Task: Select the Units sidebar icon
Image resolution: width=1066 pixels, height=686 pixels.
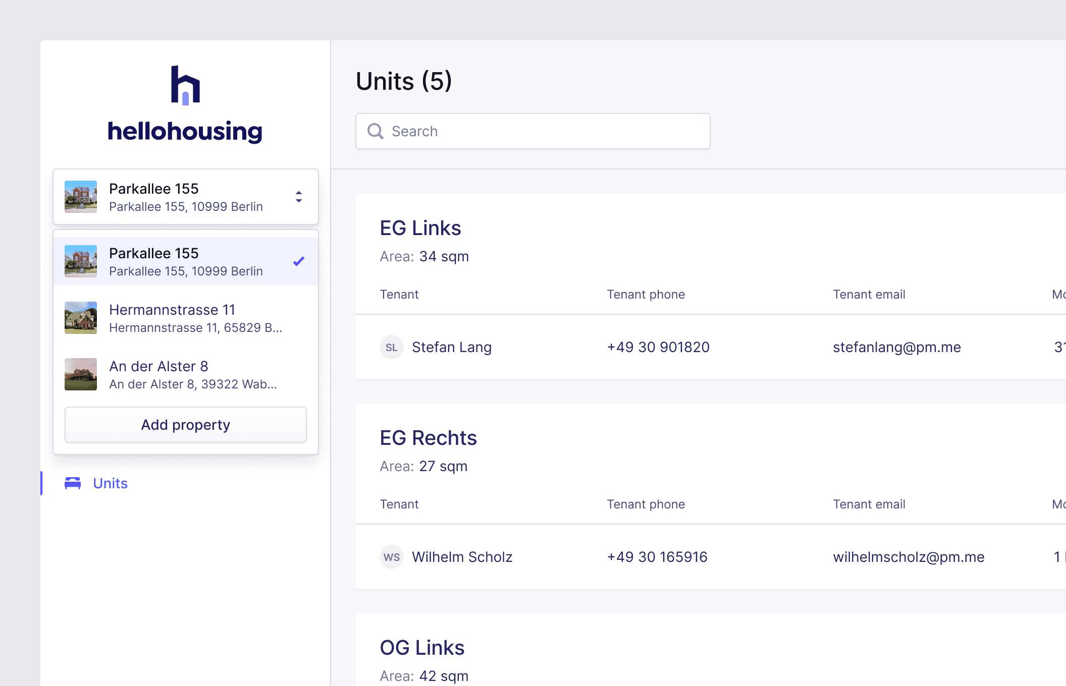Action: click(x=73, y=483)
